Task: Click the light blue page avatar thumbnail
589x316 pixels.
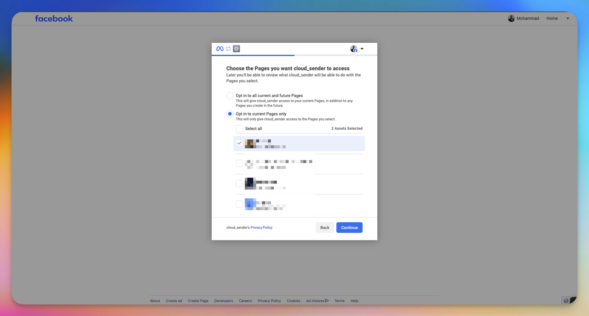Action: click(x=250, y=204)
